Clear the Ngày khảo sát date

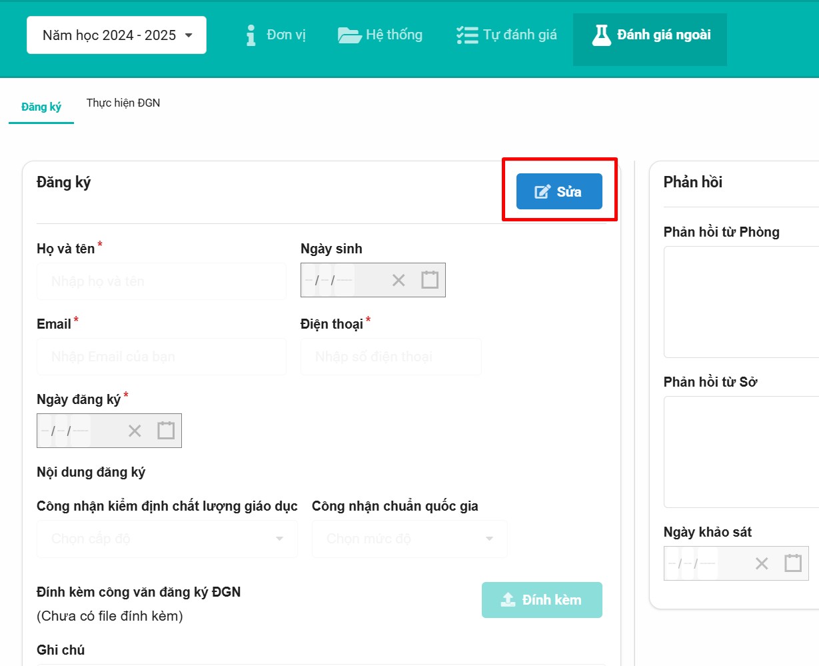pyautogui.click(x=762, y=563)
